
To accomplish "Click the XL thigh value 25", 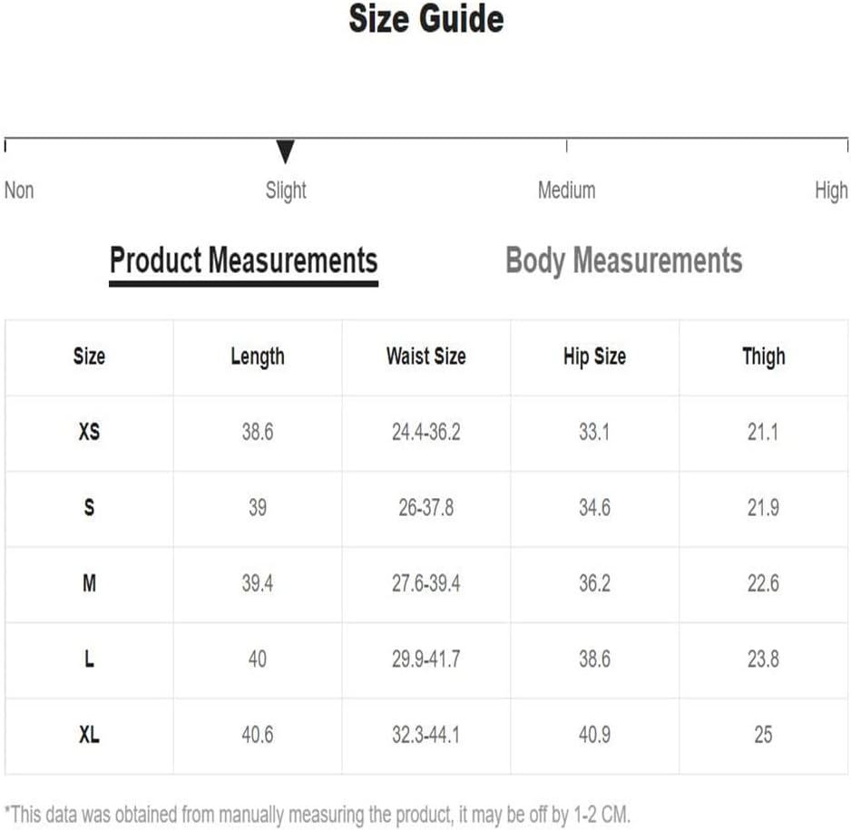I will (x=763, y=735).
